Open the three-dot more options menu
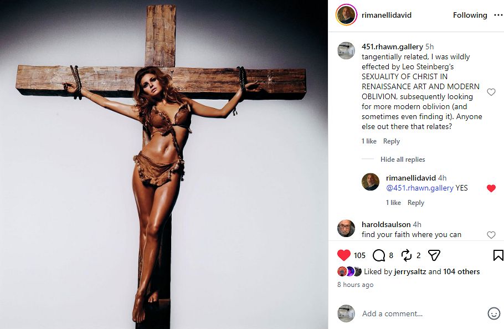504x329 pixels. coord(498,16)
